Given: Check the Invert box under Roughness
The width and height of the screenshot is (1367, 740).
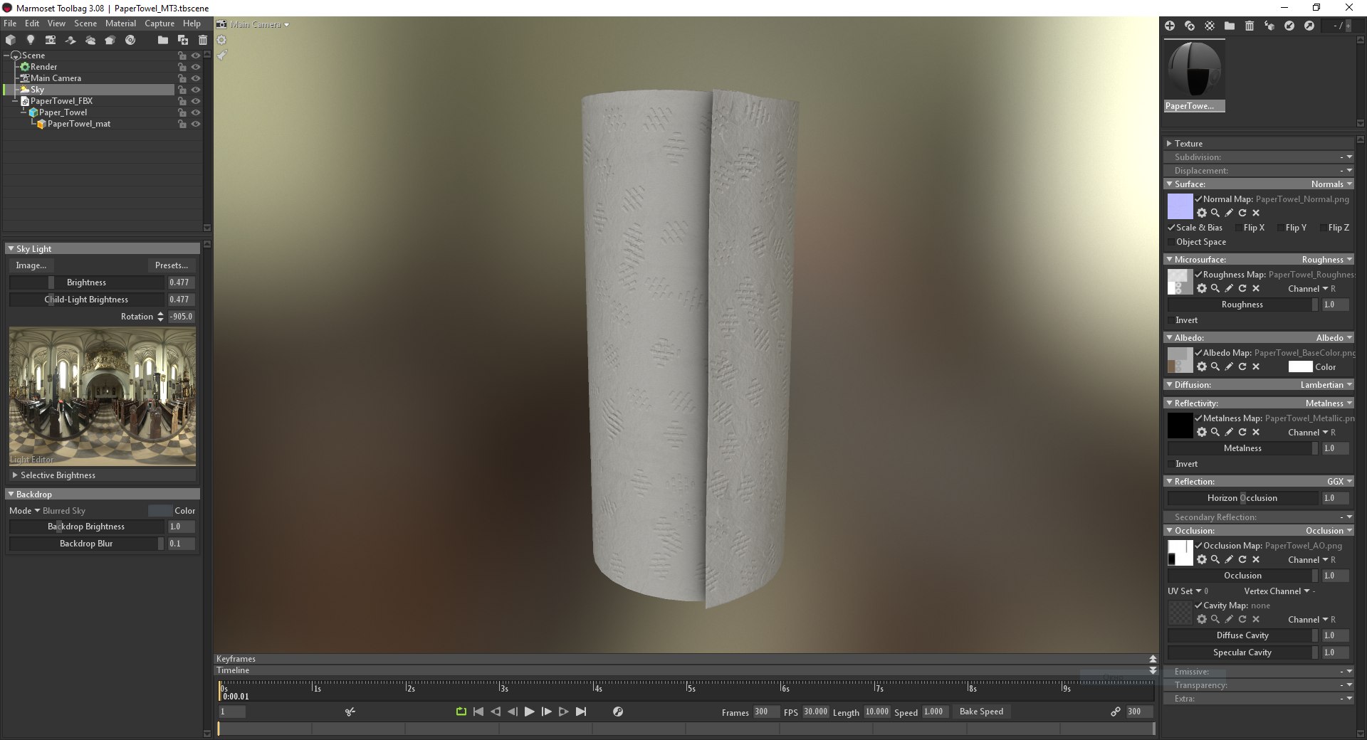Looking at the screenshot, I should (1171, 320).
